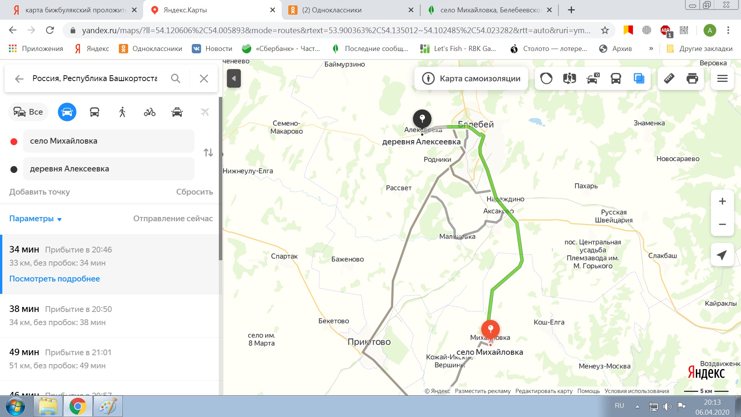
Task: Collapse the left side panel
Action: click(x=234, y=78)
